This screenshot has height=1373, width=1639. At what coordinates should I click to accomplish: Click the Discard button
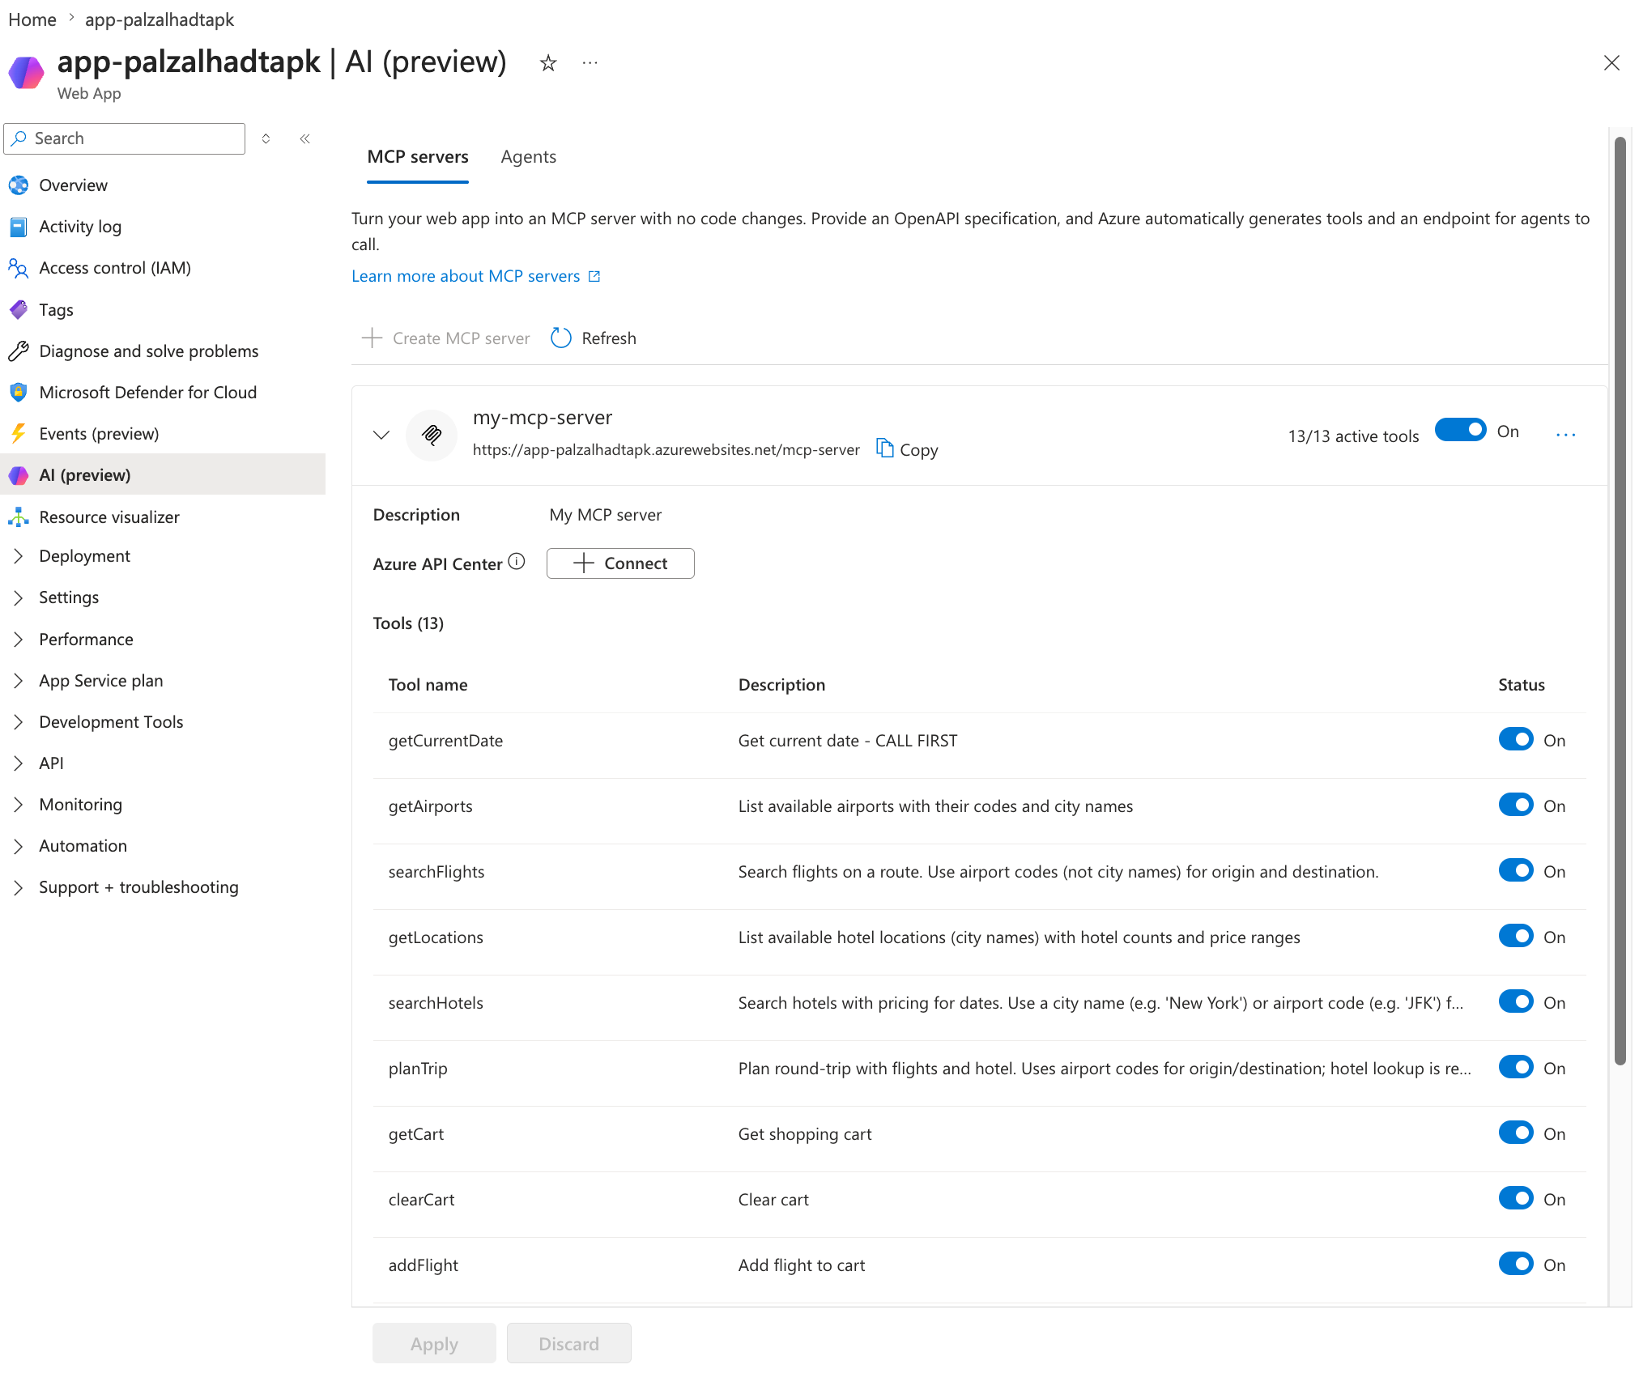pyautogui.click(x=569, y=1344)
